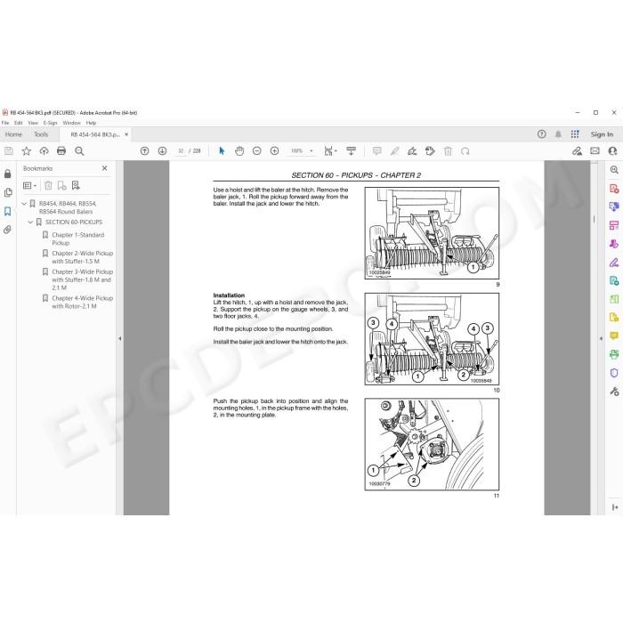The height and width of the screenshot is (623, 623).
Task: Open notifications bell
Action: pos(558,134)
